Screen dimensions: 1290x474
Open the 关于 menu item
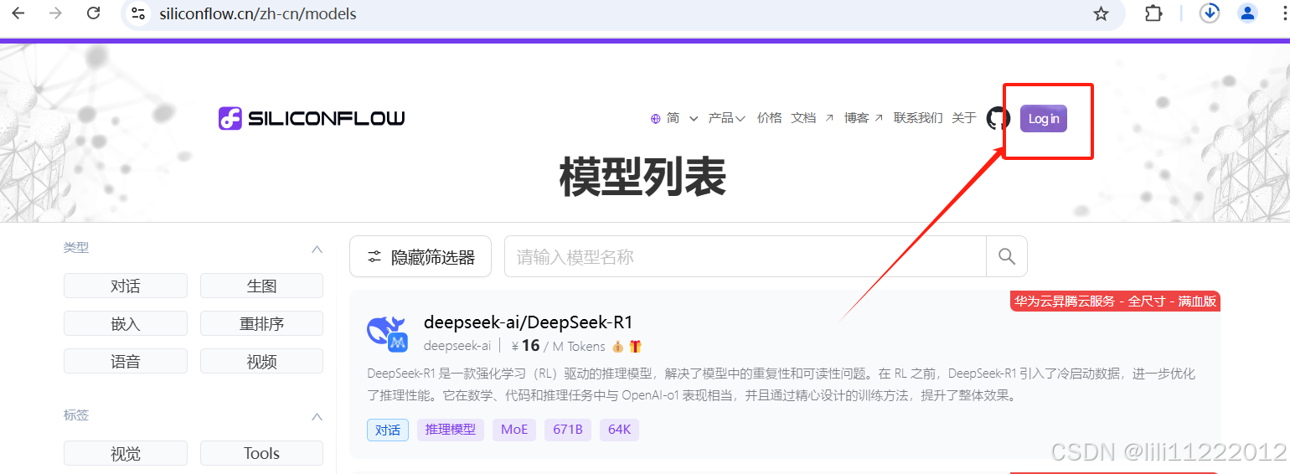pos(964,118)
